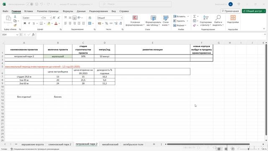Click the red Font Color A icon

click(x=56, y=23)
